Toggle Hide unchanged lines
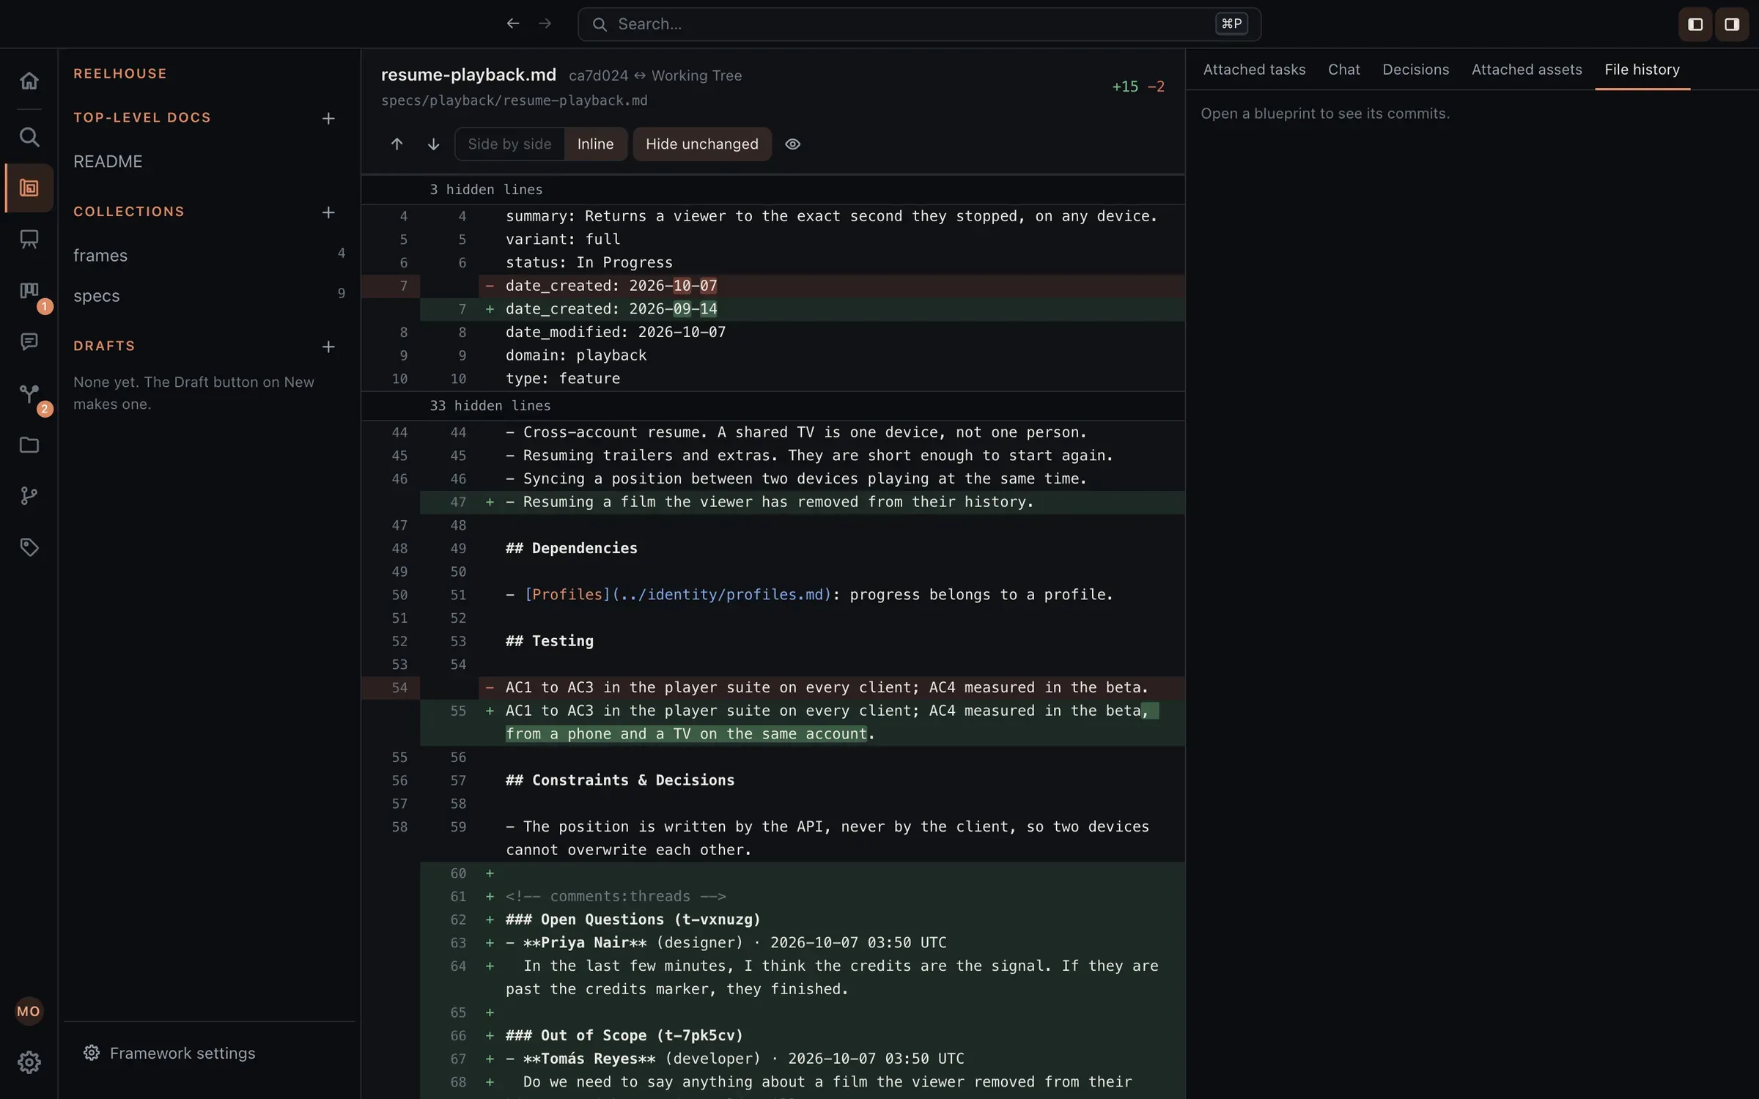1759x1099 pixels. [x=702, y=144]
